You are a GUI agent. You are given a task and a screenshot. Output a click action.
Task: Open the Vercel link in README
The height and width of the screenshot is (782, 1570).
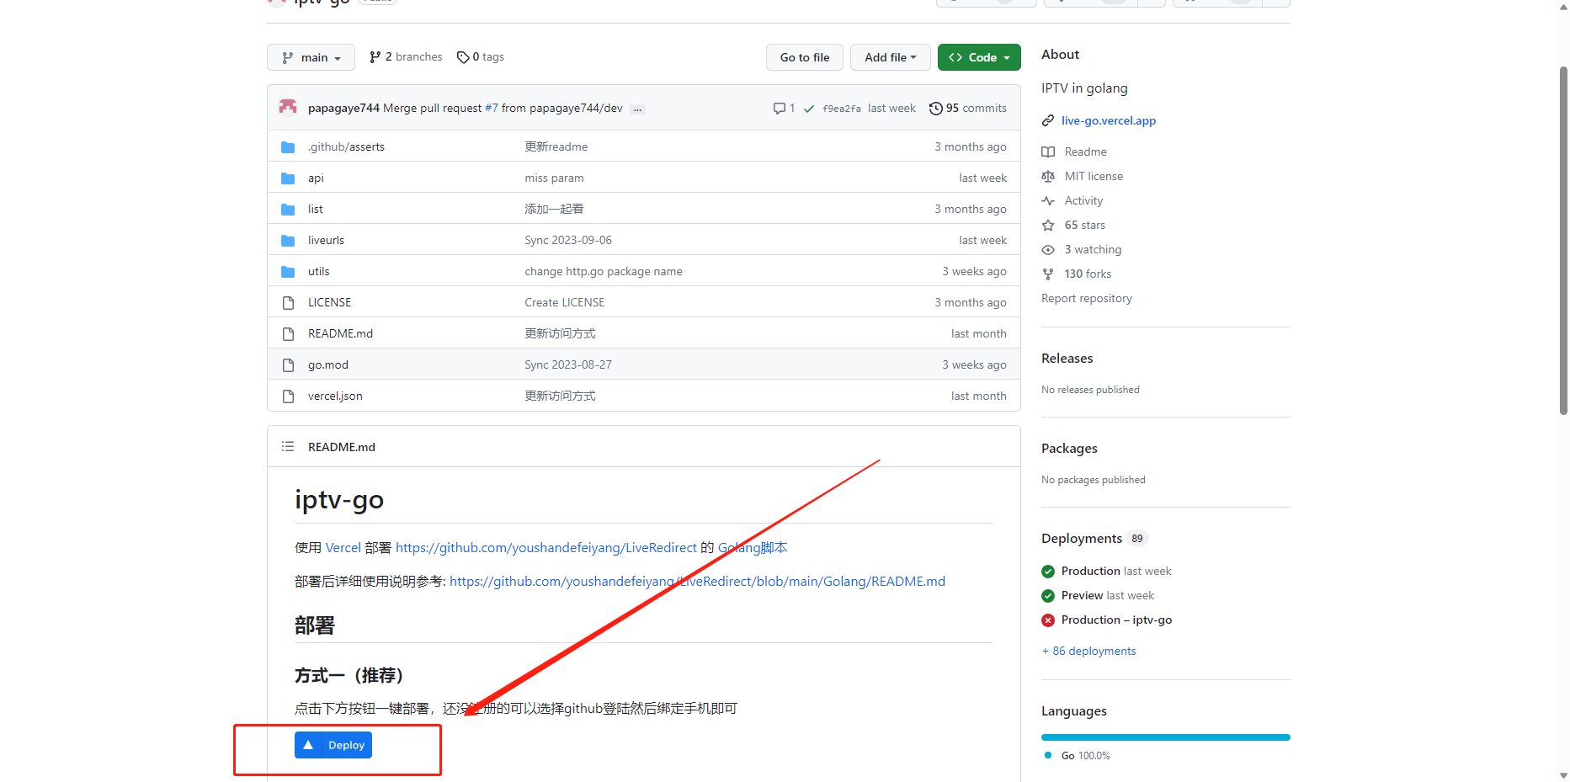click(x=343, y=547)
